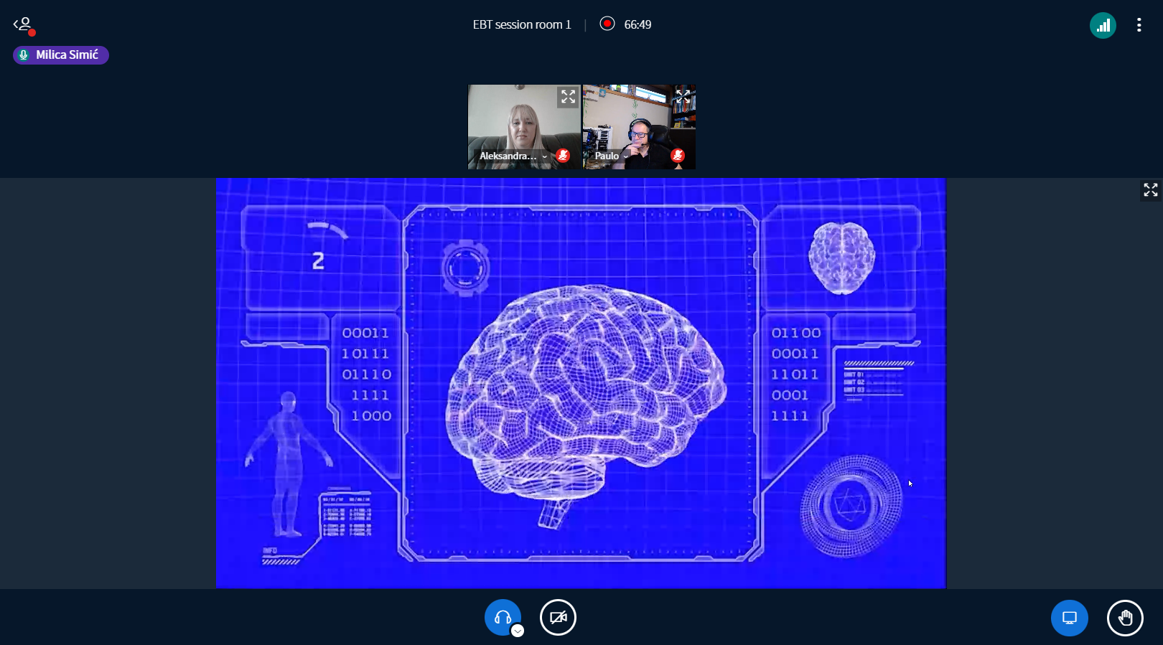Open the three-dot options menu
This screenshot has width=1163, height=645.
point(1139,26)
